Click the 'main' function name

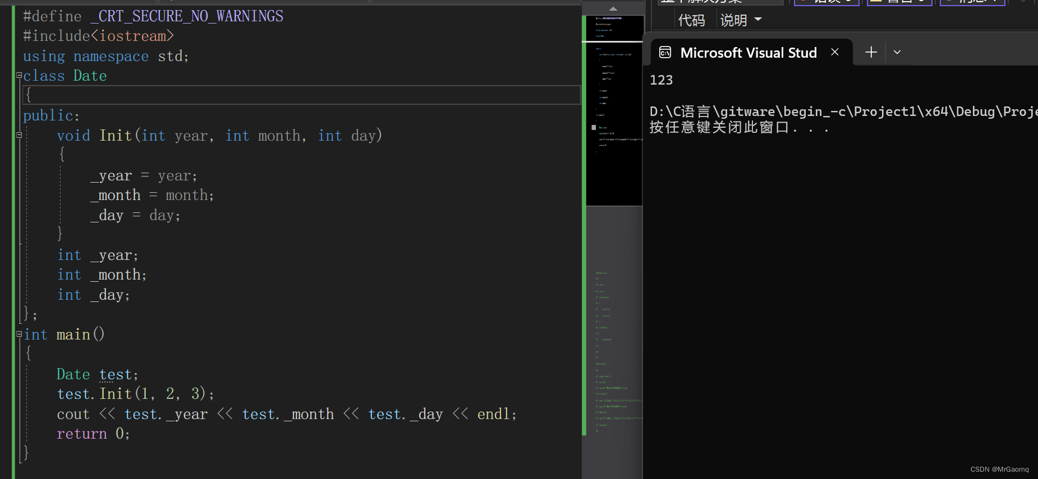(74, 334)
